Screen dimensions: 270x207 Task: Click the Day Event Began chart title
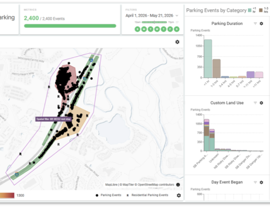tap(227, 182)
